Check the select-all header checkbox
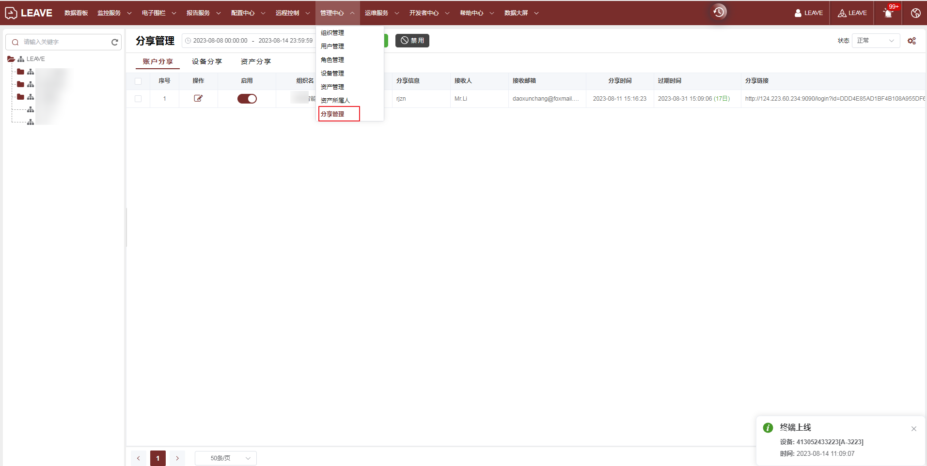This screenshot has width=927, height=466. tap(138, 81)
